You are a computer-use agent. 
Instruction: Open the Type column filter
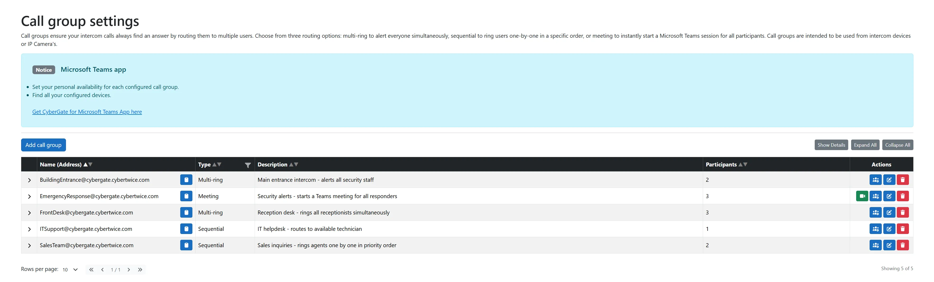248,165
